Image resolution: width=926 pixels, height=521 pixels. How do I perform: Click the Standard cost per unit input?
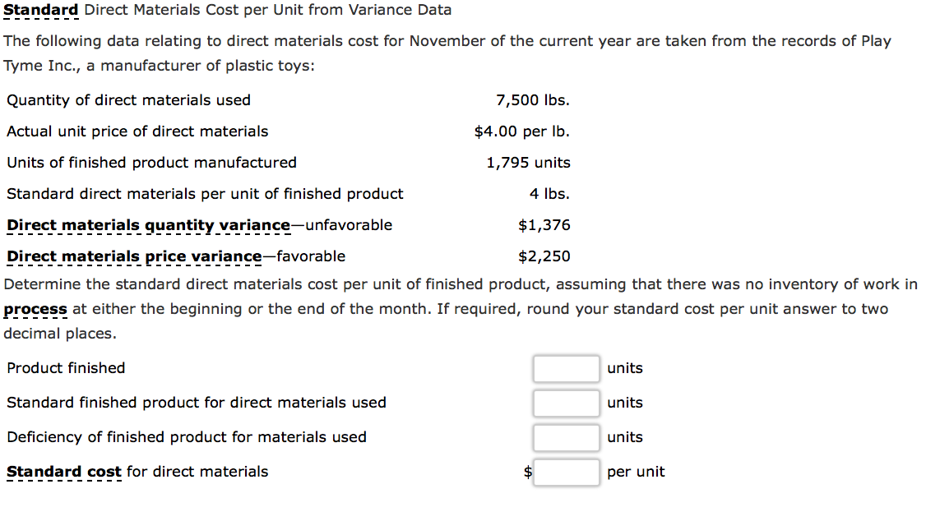tap(566, 472)
